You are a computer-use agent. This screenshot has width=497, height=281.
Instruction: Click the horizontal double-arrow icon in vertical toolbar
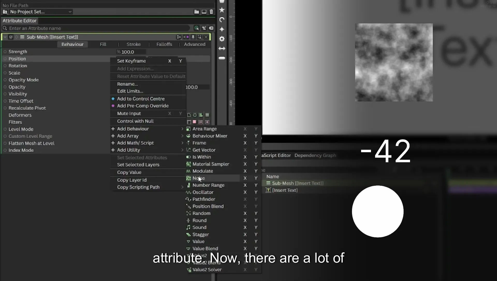pyautogui.click(x=222, y=48)
